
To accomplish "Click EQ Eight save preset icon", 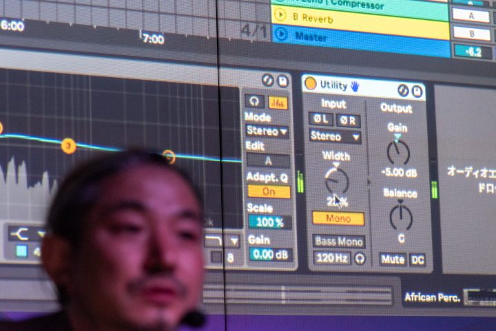I will (x=283, y=81).
